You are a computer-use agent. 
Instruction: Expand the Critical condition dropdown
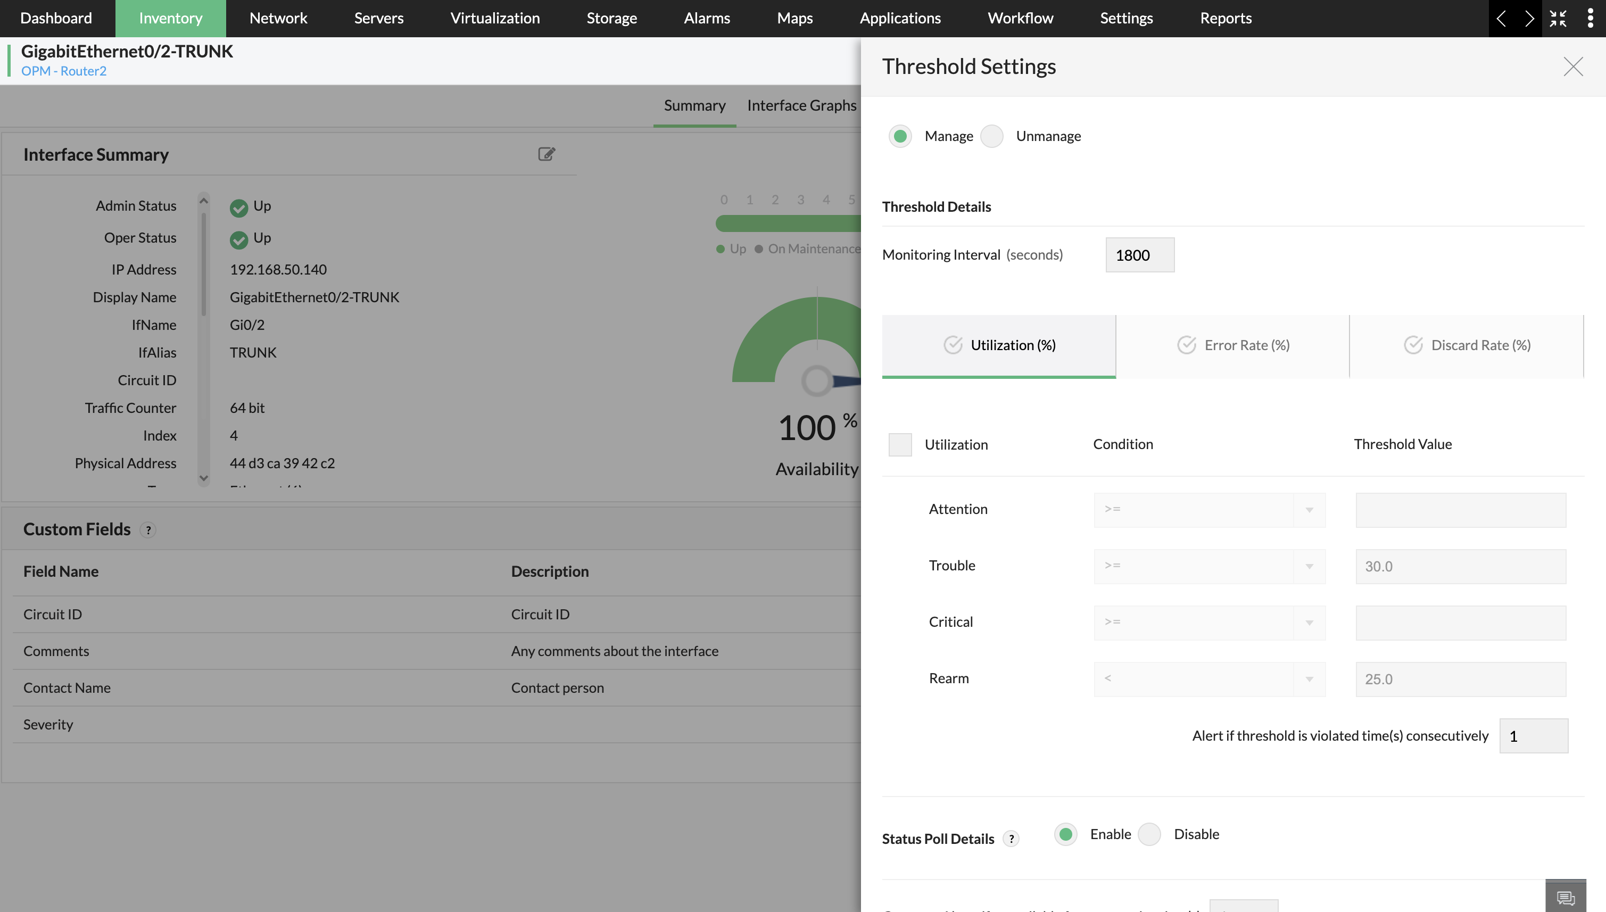click(1209, 623)
